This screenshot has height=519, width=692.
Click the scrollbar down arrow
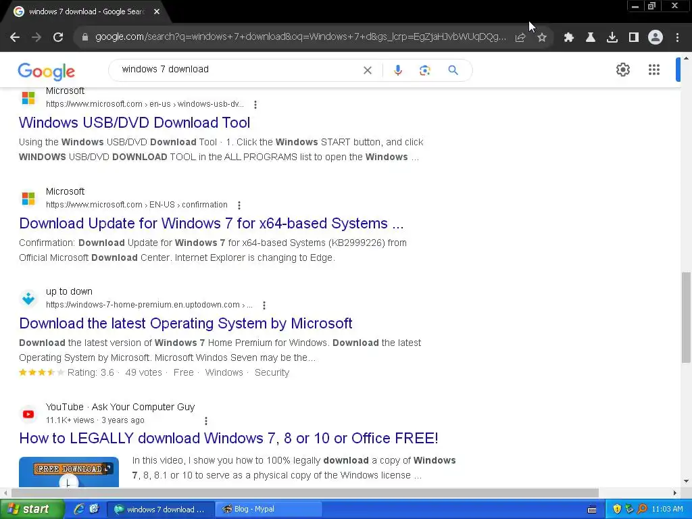[686, 481]
